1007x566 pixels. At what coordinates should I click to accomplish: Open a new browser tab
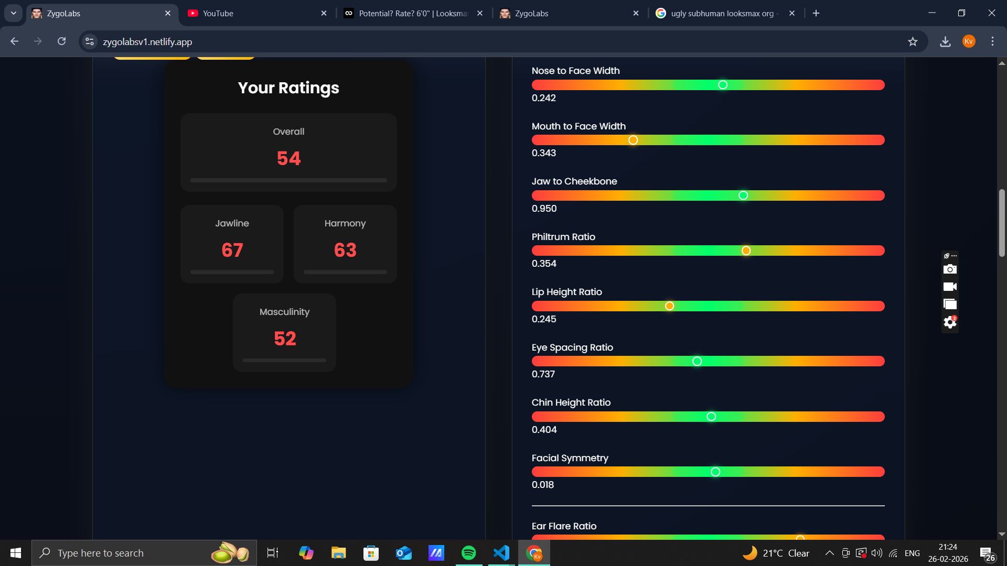[816, 13]
